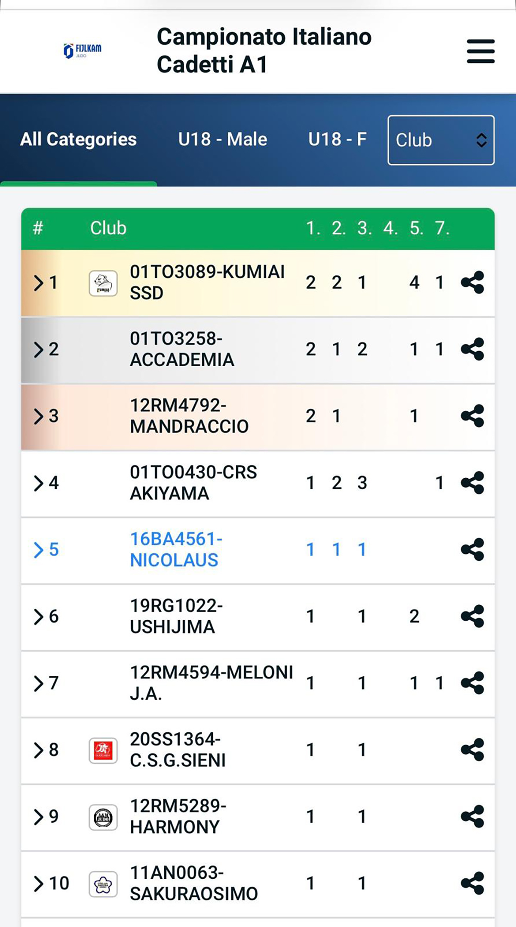The width and height of the screenshot is (516, 927).
Task: Expand row 7 MELONI J.A. chevron
Action: click(x=39, y=684)
